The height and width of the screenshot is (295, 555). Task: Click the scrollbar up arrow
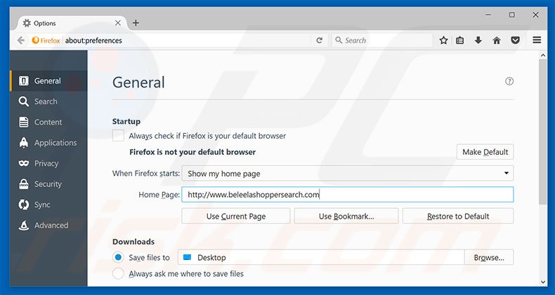[x=543, y=55]
